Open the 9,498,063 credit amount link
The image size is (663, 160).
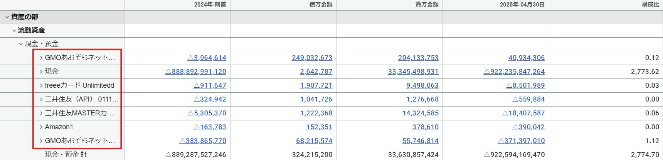tap(422, 85)
